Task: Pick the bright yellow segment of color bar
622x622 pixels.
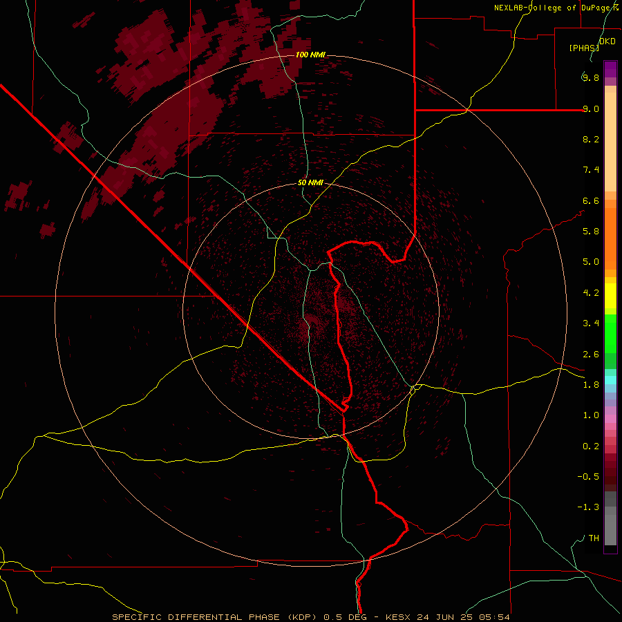Action: coord(610,296)
